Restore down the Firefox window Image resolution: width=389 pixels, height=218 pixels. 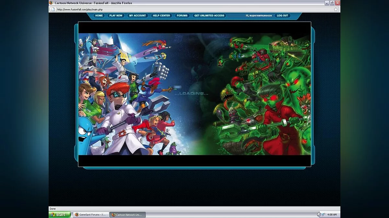tap(332, 3)
